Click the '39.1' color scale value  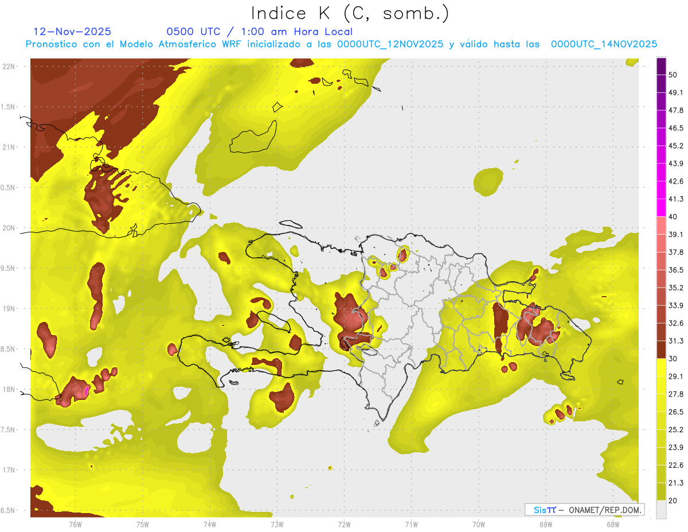(x=676, y=234)
